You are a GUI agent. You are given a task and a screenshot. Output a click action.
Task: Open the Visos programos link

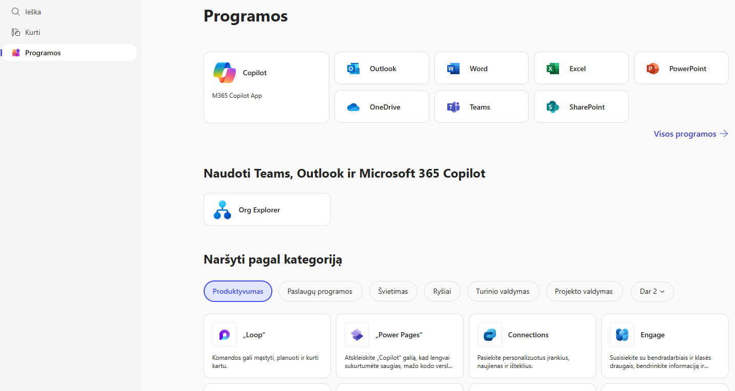pos(691,134)
